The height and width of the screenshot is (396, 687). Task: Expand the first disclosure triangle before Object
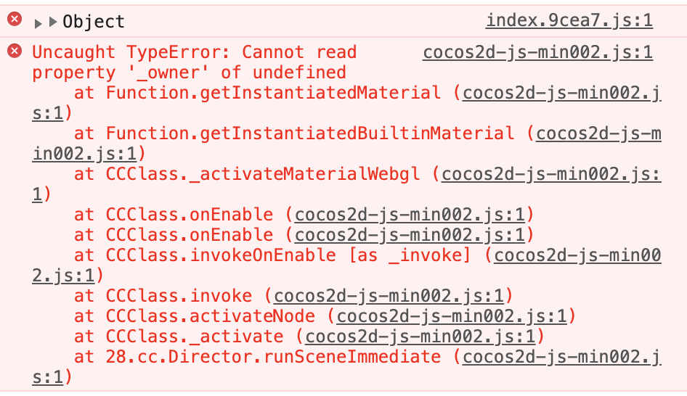(x=38, y=22)
